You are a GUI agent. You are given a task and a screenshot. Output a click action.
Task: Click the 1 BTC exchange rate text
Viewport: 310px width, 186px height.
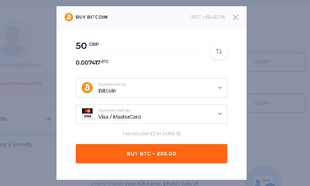[x=207, y=17]
